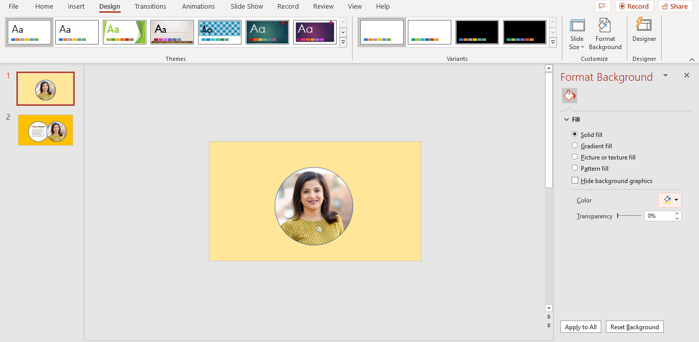The height and width of the screenshot is (342, 699).
Task: Click the Fill & Line paint bucket icon
Action: pos(569,95)
